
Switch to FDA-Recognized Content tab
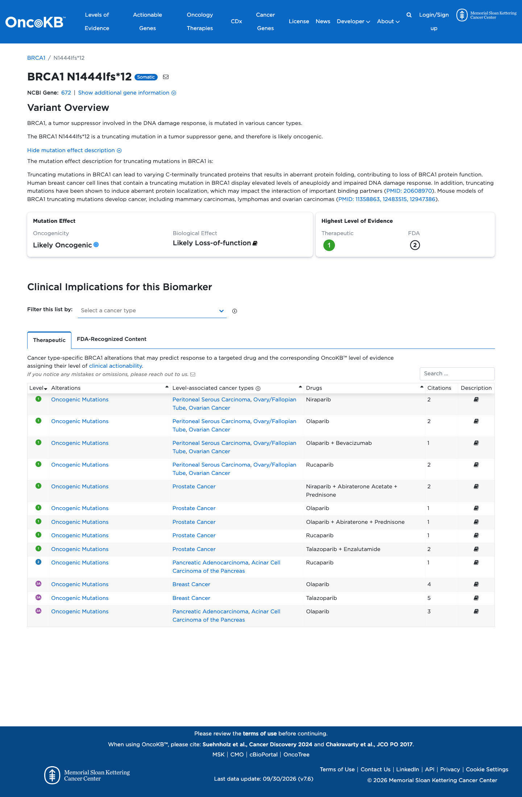[x=112, y=339]
